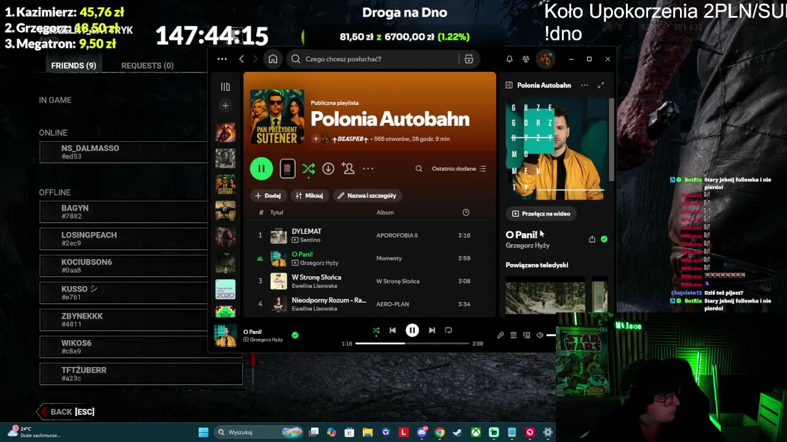The width and height of the screenshot is (787, 442).
Task: Sort tracks by Album column
Action: point(385,212)
